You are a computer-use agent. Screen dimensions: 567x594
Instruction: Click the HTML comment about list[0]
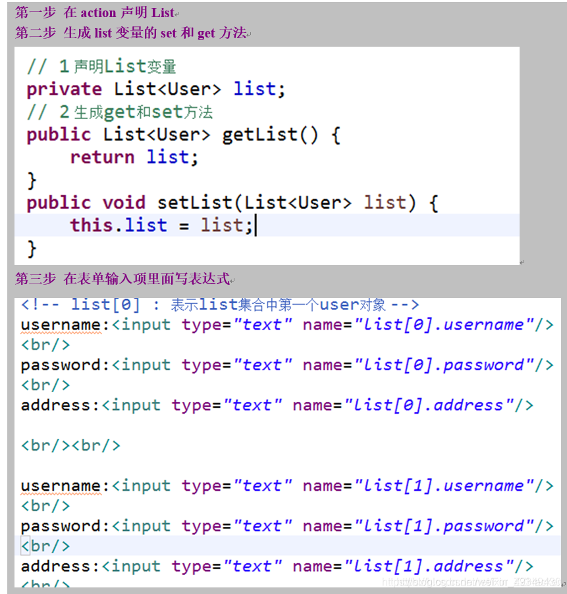220,305
